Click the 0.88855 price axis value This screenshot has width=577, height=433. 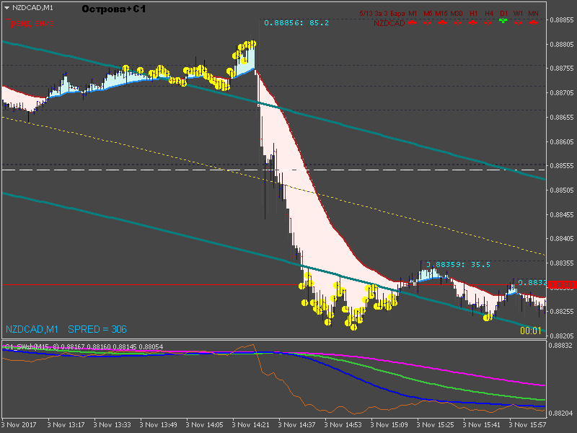point(562,20)
